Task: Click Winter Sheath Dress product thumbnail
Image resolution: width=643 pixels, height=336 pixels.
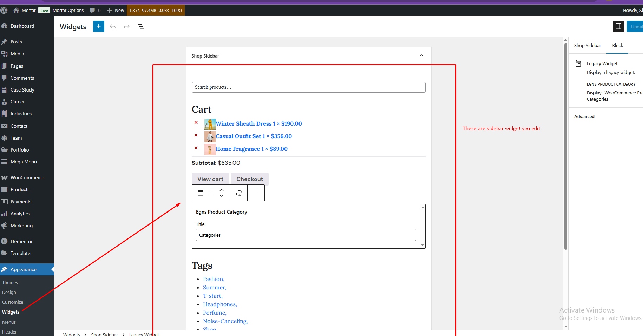Action: coord(210,124)
